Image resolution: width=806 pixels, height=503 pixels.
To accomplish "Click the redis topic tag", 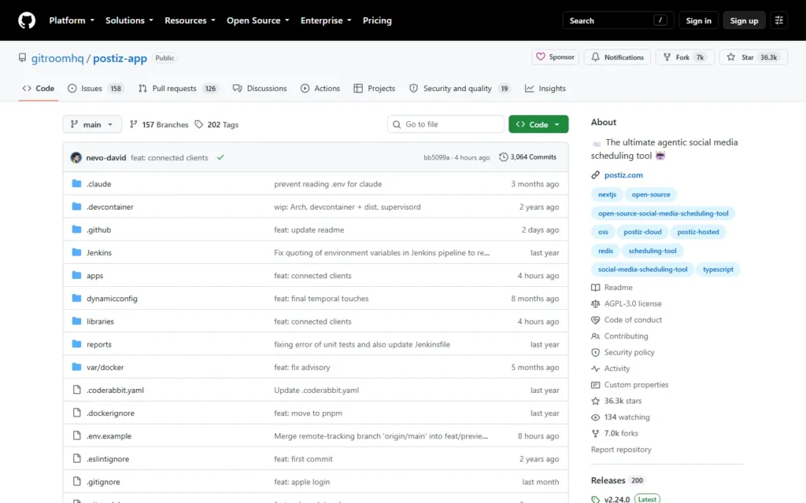I will (605, 251).
